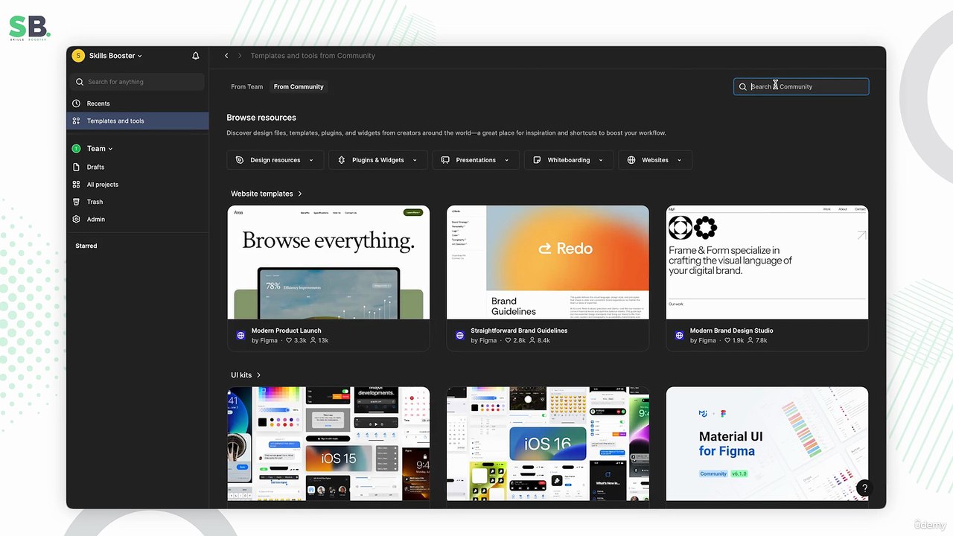
Task: Click the users icon on Straightforward Brand Guidelines
Action: coord(532,341)
